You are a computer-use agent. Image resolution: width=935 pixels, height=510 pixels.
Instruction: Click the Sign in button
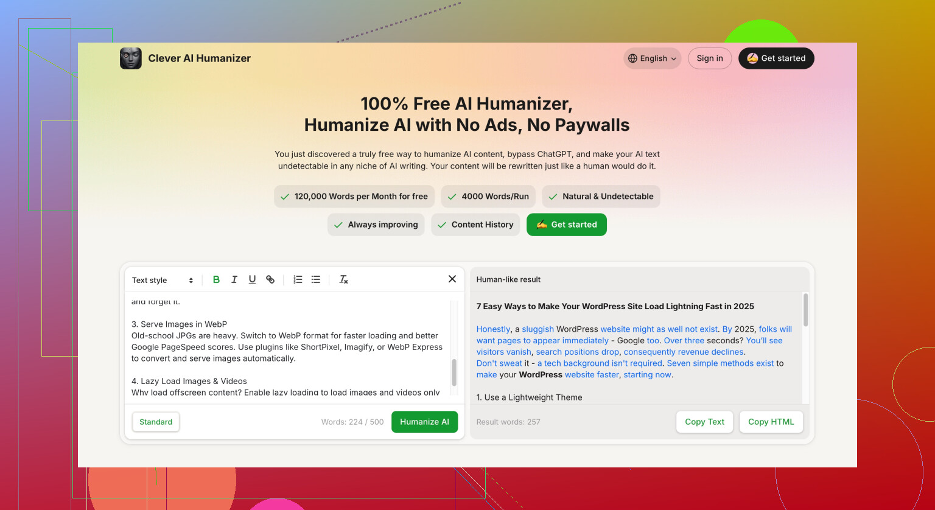pos(710,58)
